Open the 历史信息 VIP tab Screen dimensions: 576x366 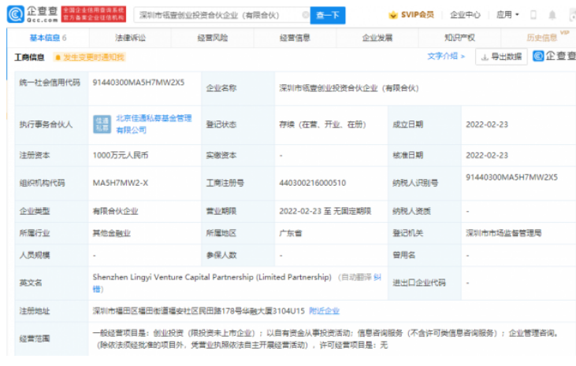click(542, 38)
